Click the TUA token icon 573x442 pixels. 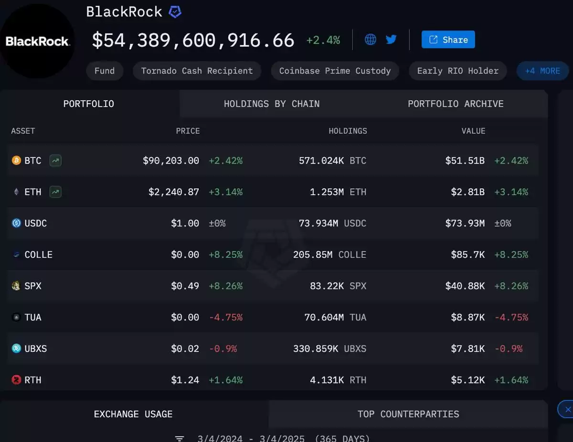[x=17, y=317]
